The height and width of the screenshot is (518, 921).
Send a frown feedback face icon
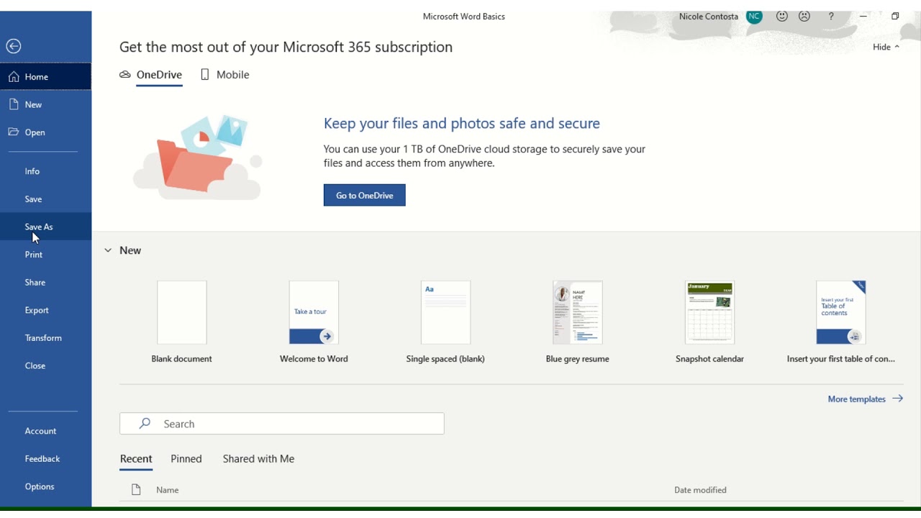[x=805, y=17]
